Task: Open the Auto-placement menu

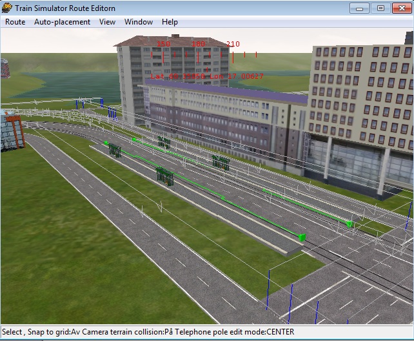Action: [x=62, y=22]
